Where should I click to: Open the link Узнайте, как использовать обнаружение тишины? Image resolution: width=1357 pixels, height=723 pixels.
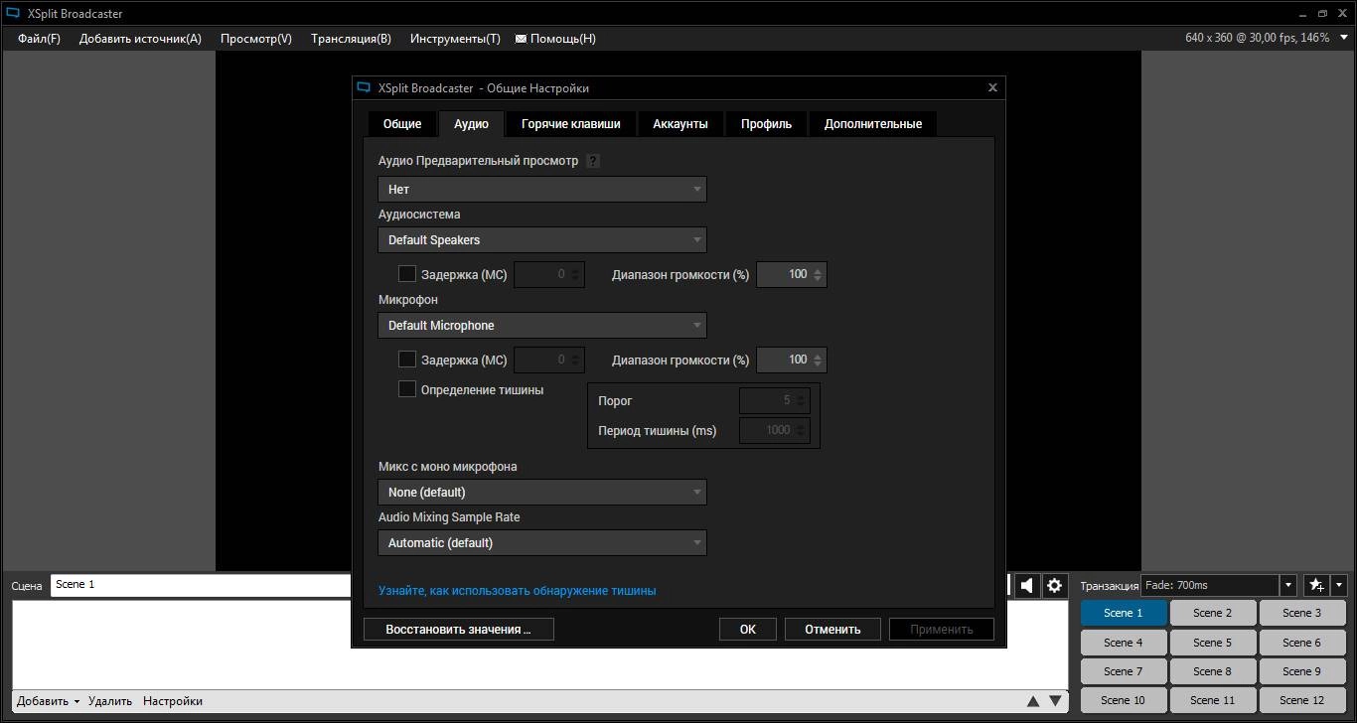(x=517, y=590)
